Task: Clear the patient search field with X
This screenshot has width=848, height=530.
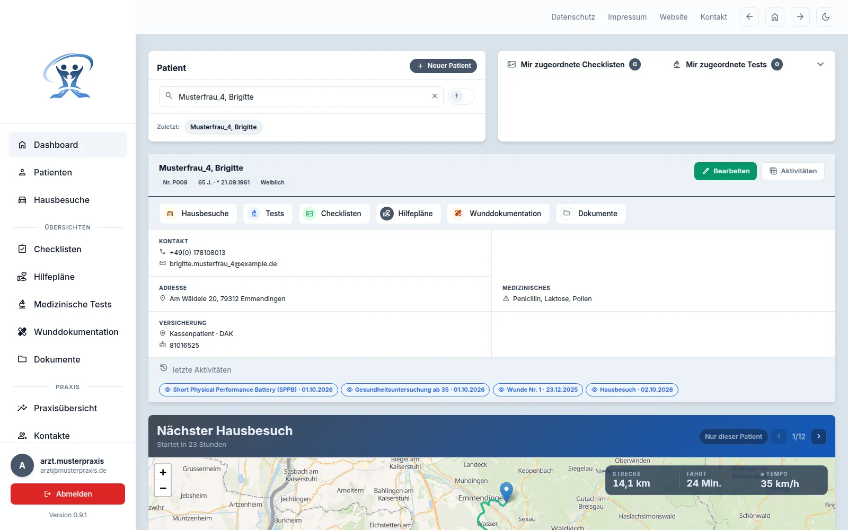Action: point(435,96)
